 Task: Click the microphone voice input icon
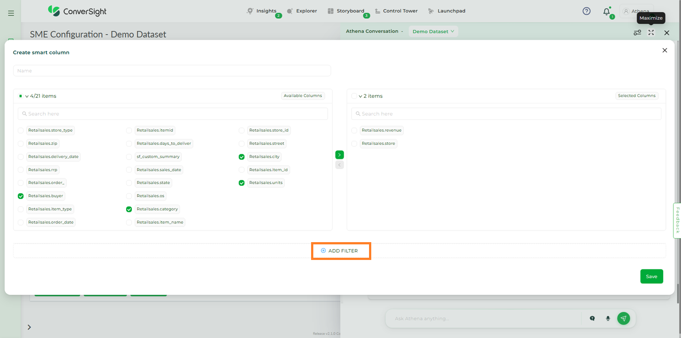[x=607, y=318]
